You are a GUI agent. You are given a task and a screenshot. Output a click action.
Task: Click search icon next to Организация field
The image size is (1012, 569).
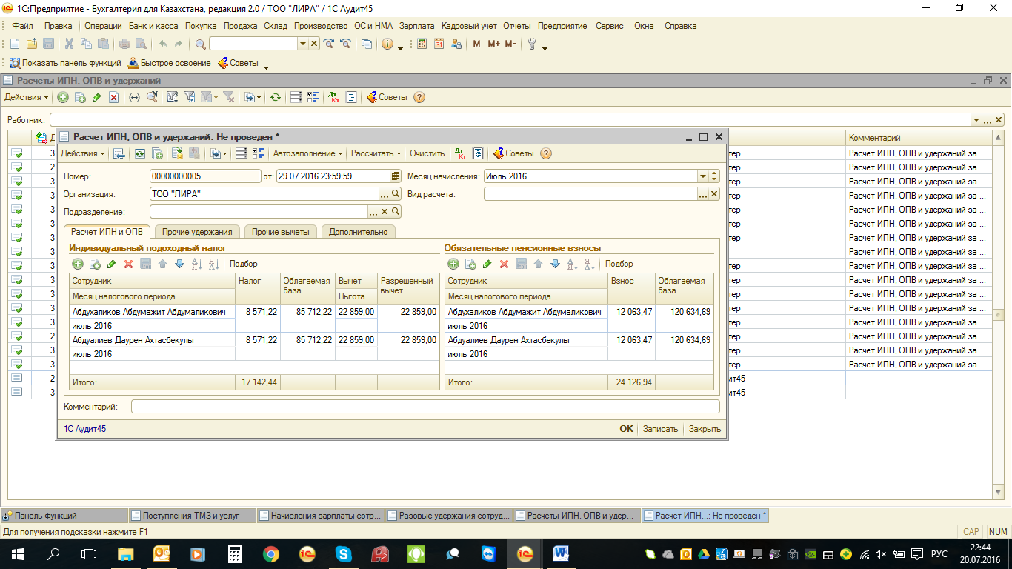[x=396, y=194]
